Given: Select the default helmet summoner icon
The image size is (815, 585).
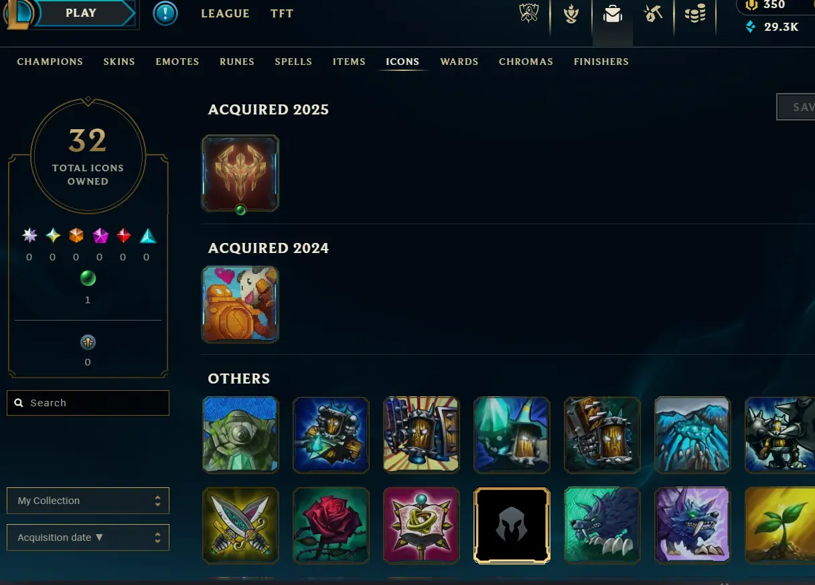Looking at the screenshot, I should (512, 525).
